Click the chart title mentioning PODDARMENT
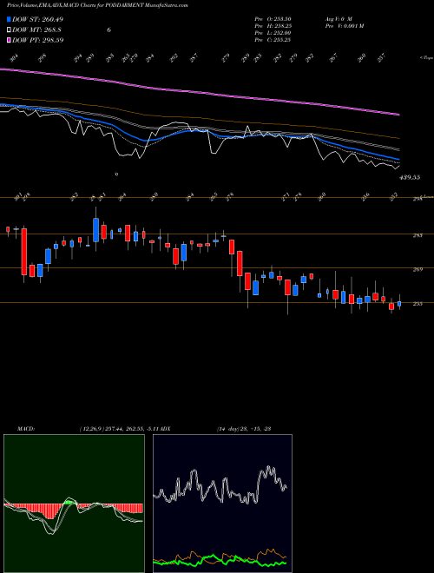 click(x=97, y=5)
